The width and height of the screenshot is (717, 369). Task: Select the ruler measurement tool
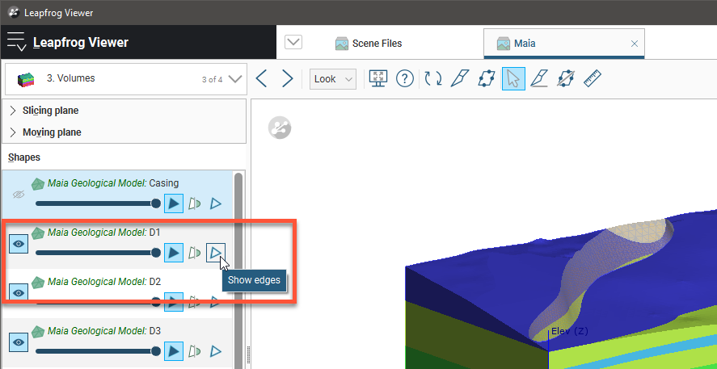(593, 79)
